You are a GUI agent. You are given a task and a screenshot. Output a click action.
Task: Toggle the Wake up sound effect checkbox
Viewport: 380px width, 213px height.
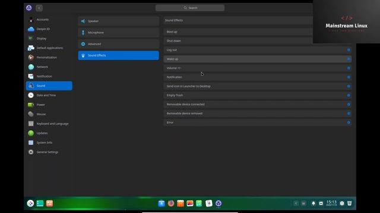click(349, 59)
